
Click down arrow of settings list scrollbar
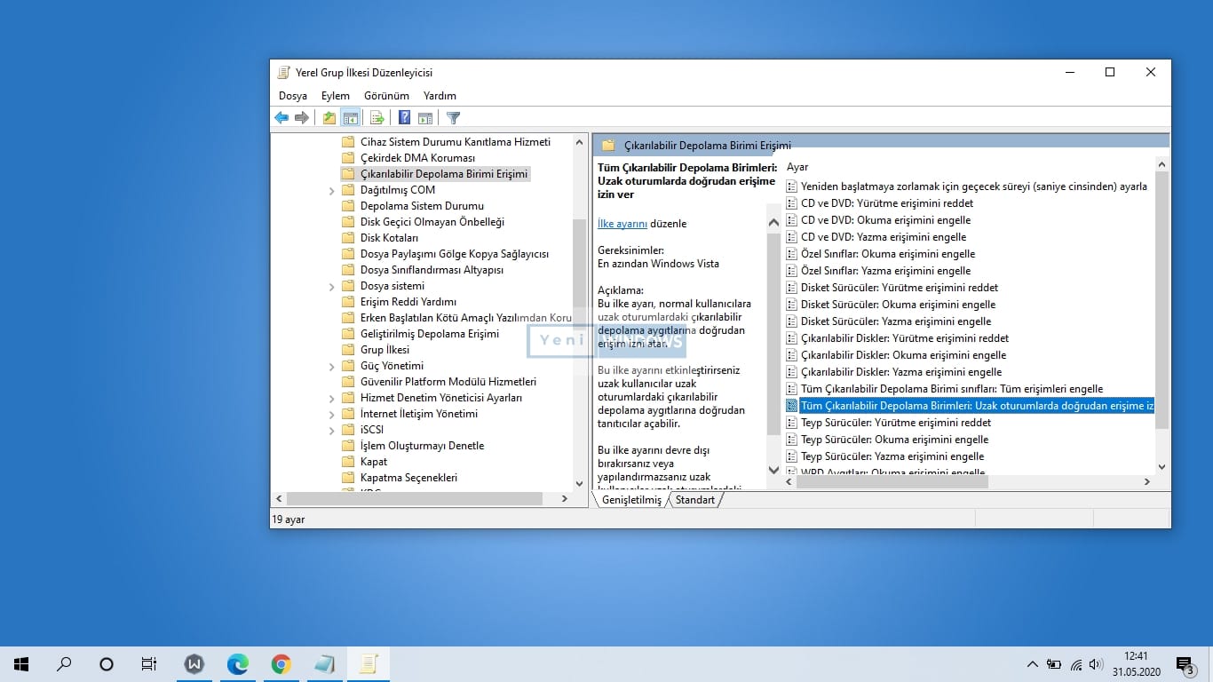[x=1162, y=467]
